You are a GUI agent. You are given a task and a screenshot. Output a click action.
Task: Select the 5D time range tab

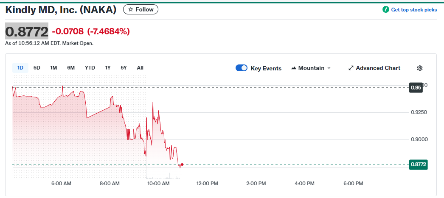pos(37,68)
